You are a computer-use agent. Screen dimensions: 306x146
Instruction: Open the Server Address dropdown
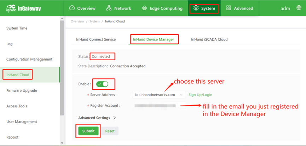coord(159,95)
